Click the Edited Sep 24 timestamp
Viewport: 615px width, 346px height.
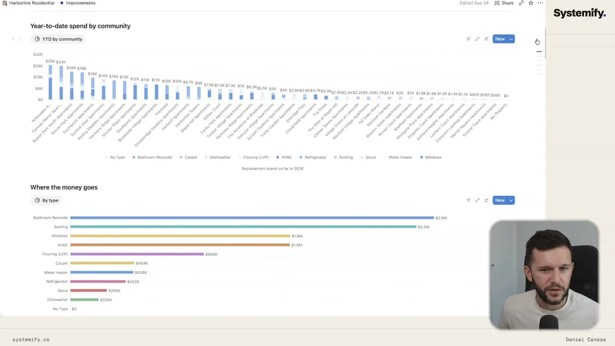coord(474,3)
